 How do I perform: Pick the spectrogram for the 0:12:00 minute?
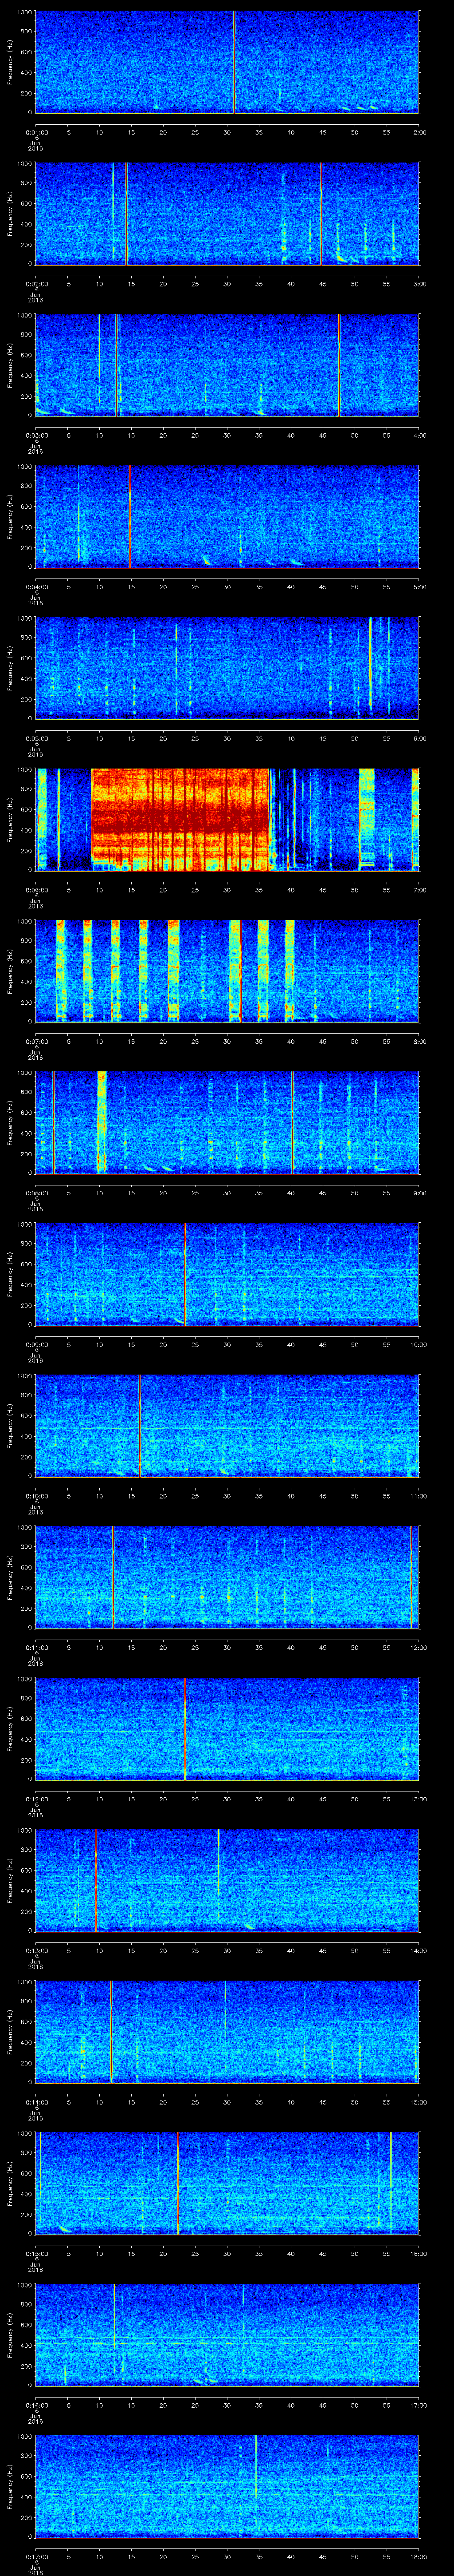(x=227, y=1729)
